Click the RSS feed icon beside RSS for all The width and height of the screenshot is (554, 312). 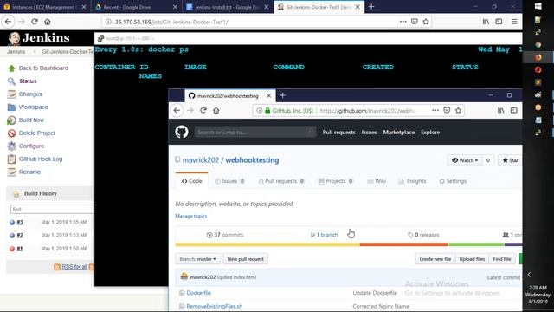(57, 267)
